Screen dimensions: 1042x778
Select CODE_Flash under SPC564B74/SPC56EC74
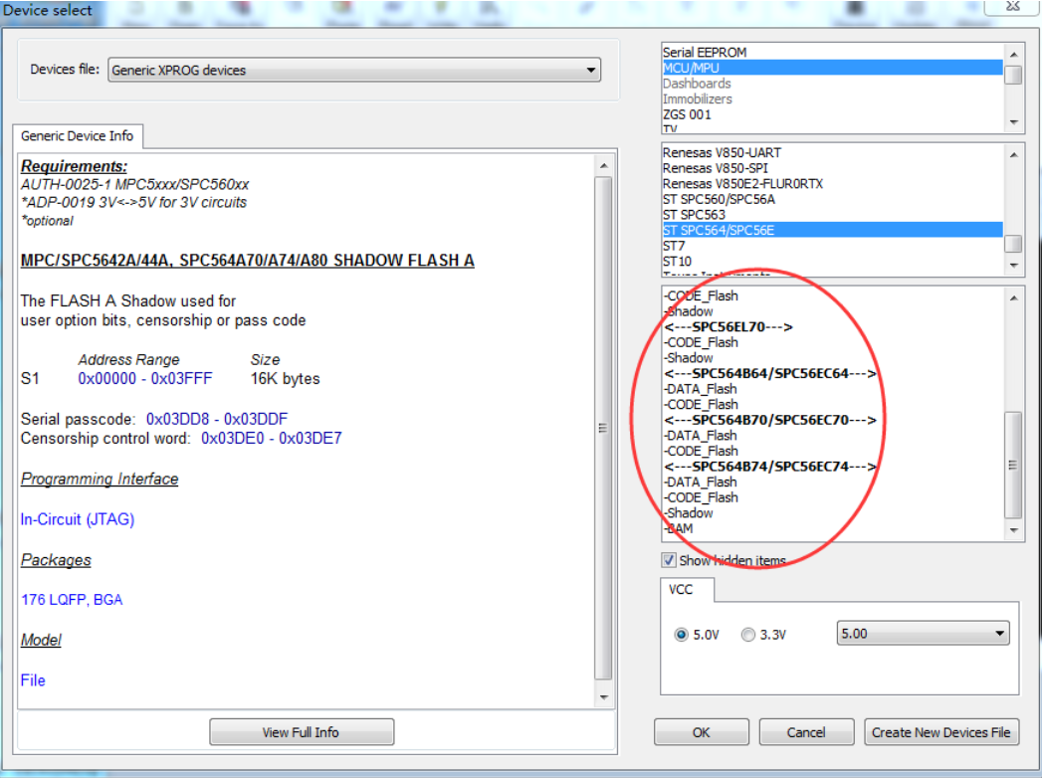click(x=832, y=497)
